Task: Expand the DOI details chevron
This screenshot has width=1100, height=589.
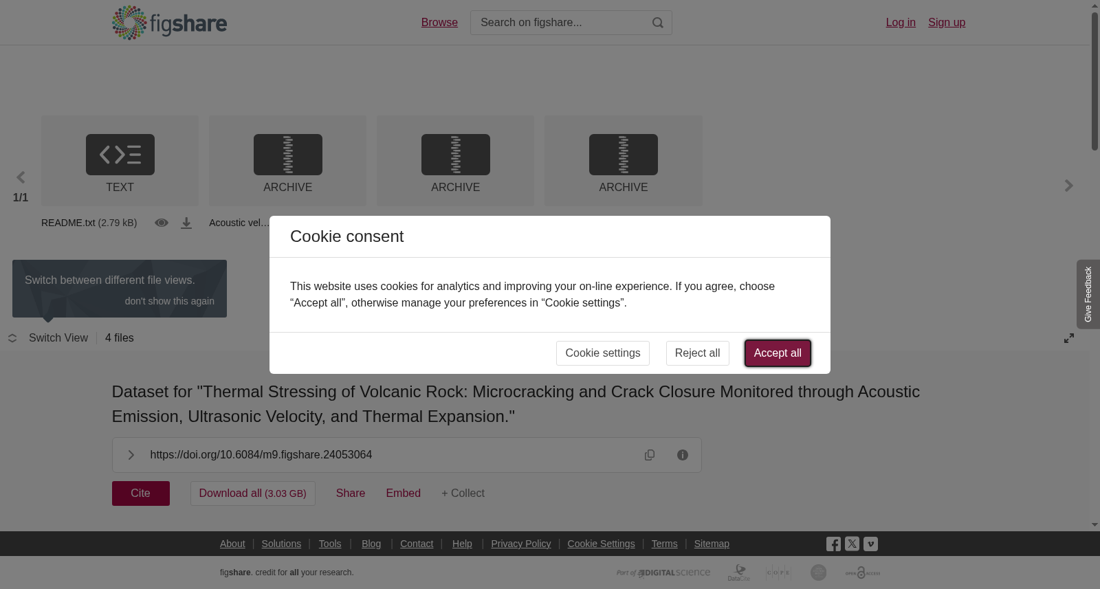Action: [131, 455]
